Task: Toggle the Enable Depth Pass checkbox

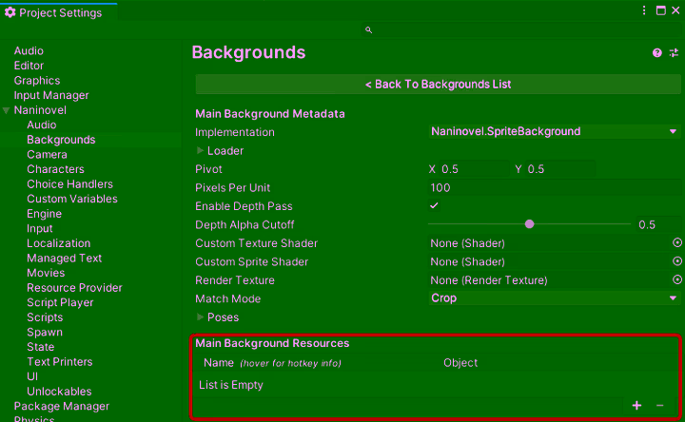Action: coord(435,206)
